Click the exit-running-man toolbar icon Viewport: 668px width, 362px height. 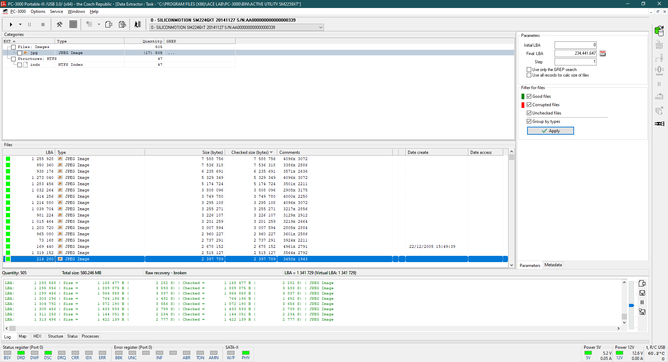(x=137, y=24)
